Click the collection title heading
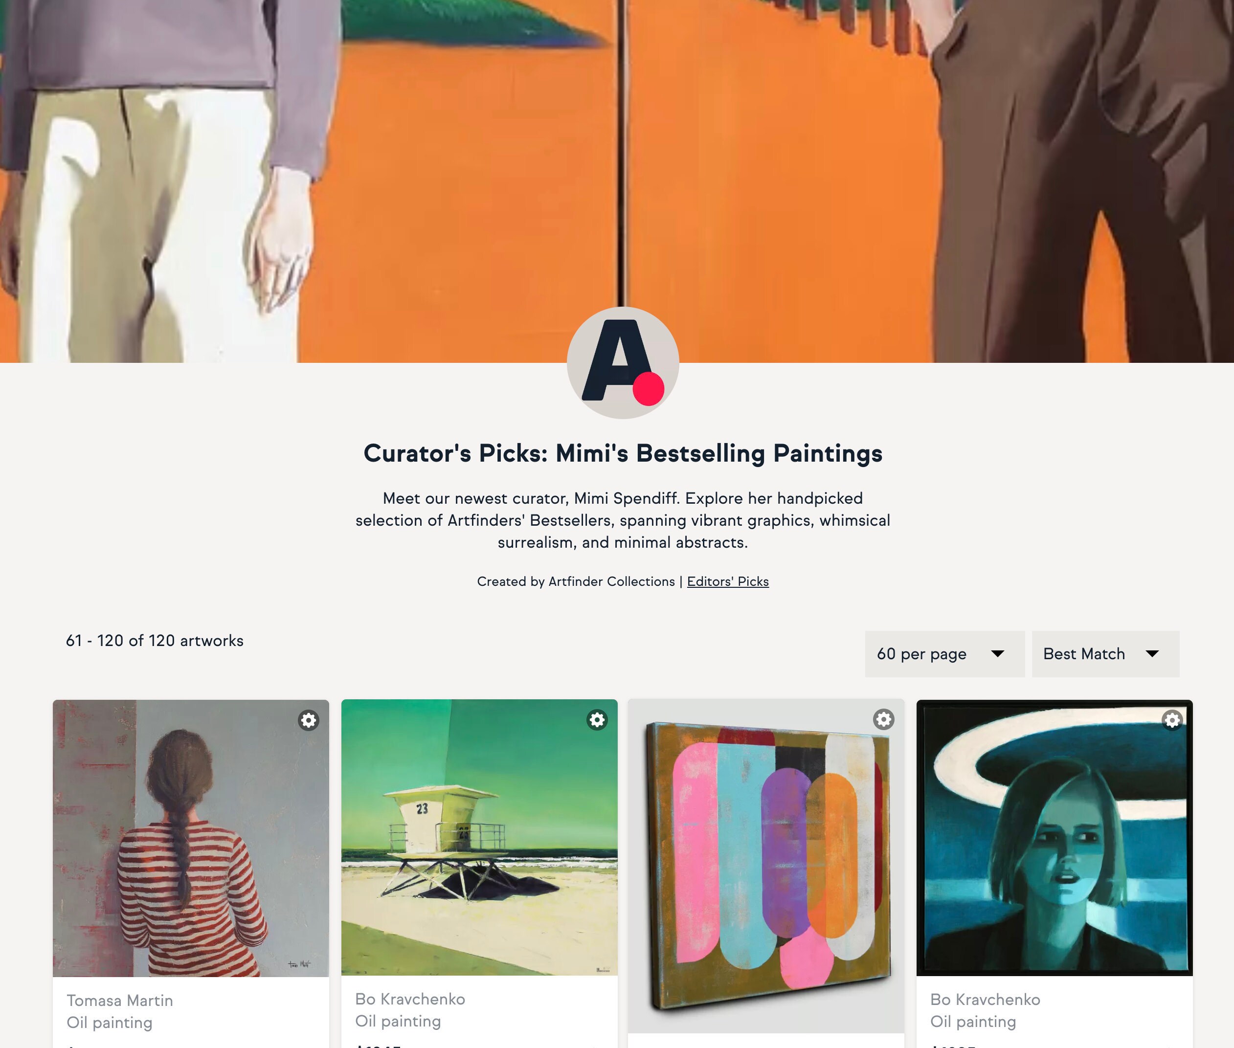This screenshot has height=1048, width=1234. (623, 453)
